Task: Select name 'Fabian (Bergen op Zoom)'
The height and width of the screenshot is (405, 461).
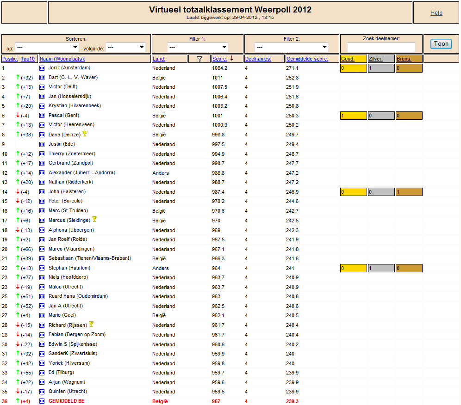Action: click(x=77, y=335)
